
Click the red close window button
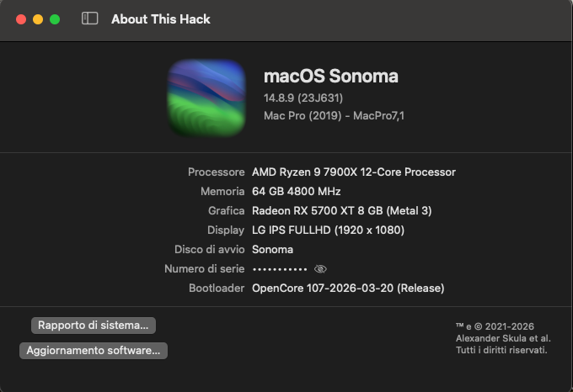[21, 19]
